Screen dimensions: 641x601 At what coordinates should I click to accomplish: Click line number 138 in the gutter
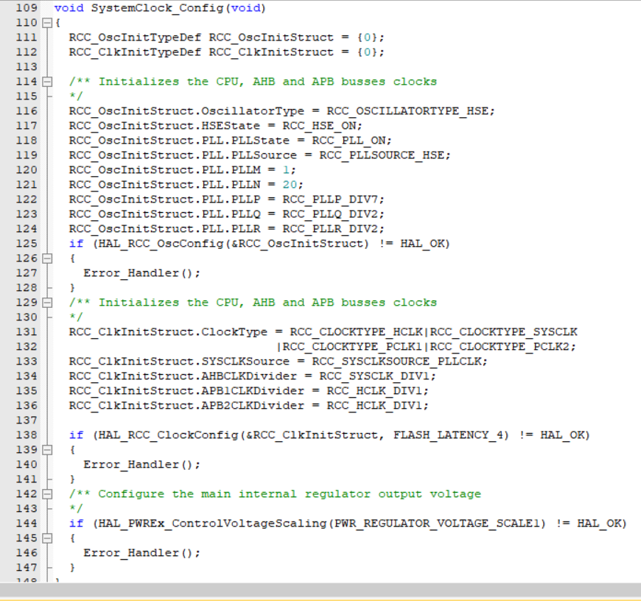pos(27,435)
